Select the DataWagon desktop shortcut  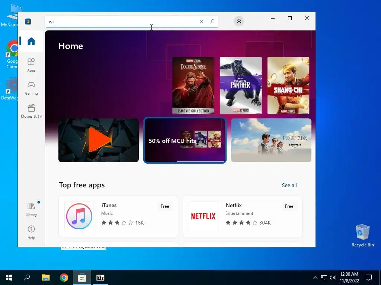pyautogui.click(x=10, y=88)
